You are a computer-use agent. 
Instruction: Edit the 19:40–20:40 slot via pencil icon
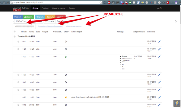159,105
